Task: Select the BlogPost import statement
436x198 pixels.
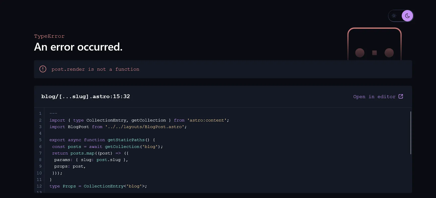Action: [x=118, y=127]
